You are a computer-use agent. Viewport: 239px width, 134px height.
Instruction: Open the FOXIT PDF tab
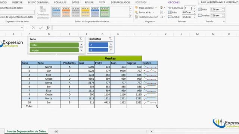pos(141,3)
